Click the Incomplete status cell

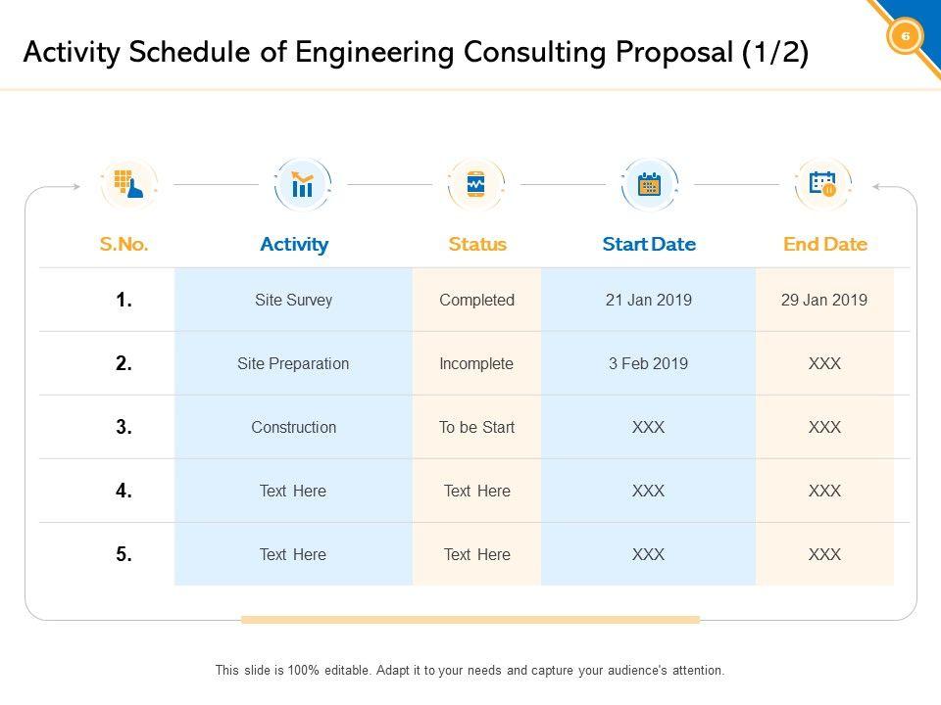point(476,364)
